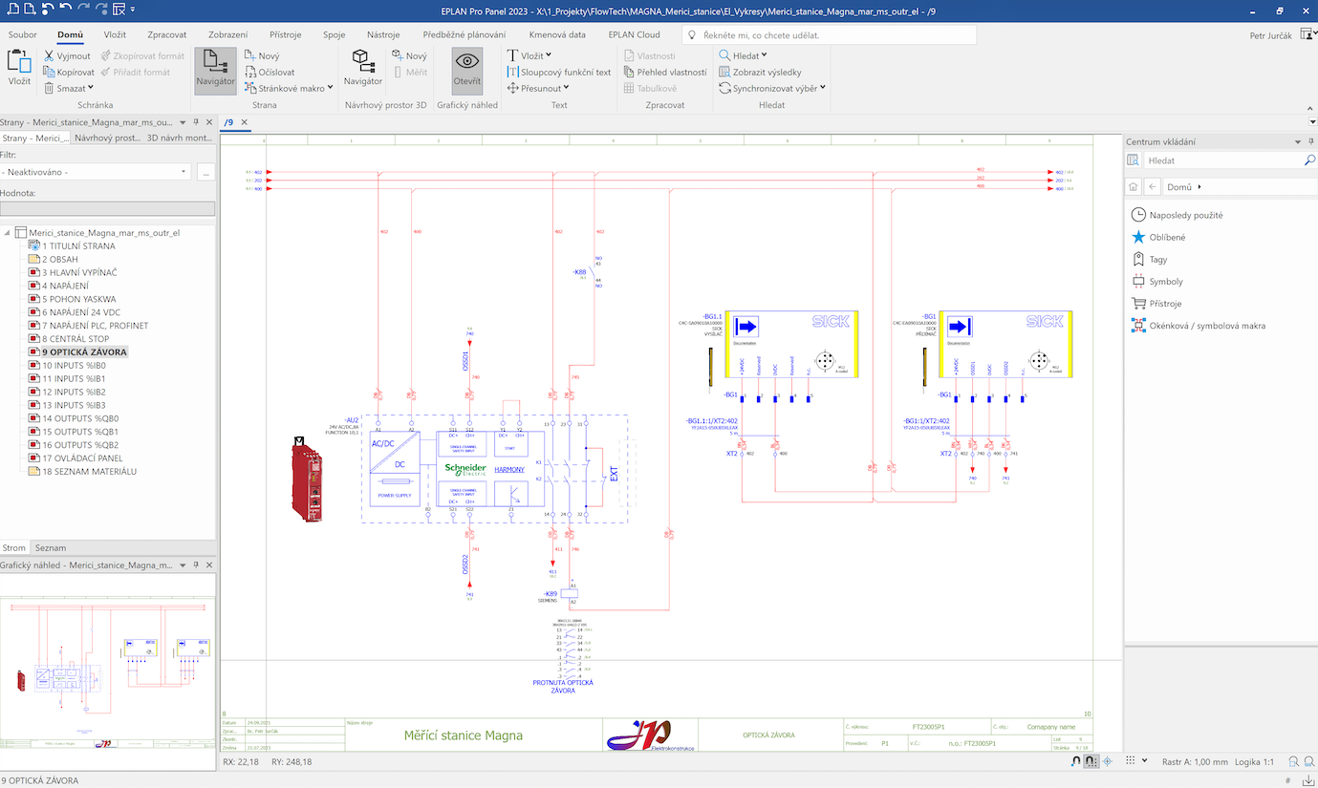Click the Očíslovat page numbering icon
Viewport: 1318px width, 788px height.
tap(250, 72)
